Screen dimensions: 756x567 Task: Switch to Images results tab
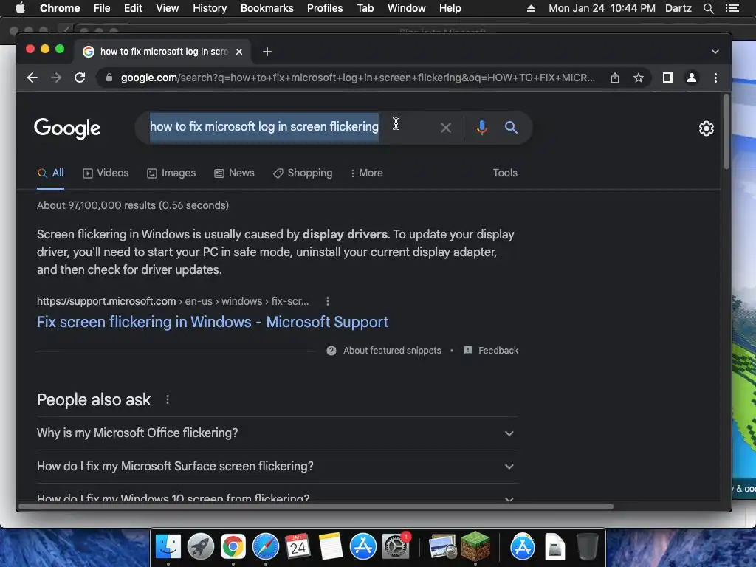(171, 173)
